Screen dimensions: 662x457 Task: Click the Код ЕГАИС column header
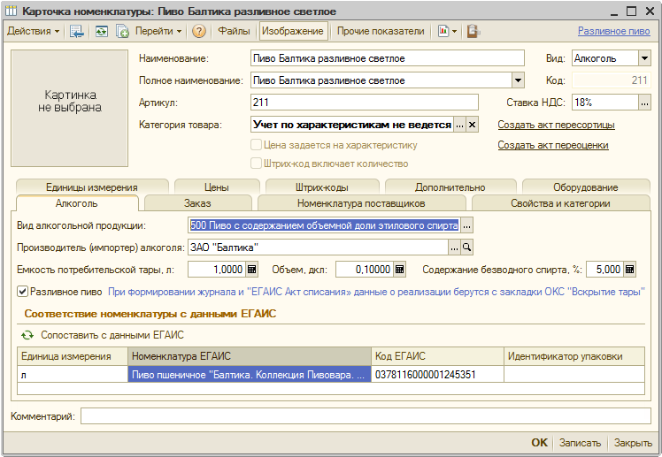[x=437, y=356]
